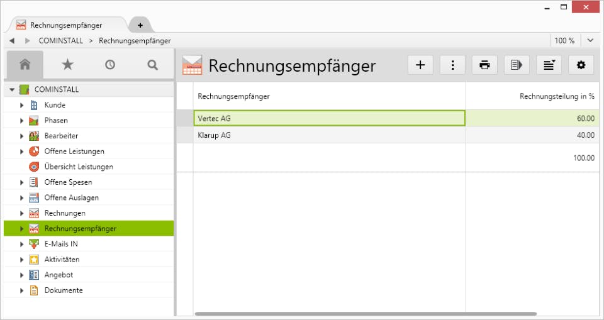Click the row selector beside Vertec AG
Viewport: 604px width, 320px height.
pos(185,118)
